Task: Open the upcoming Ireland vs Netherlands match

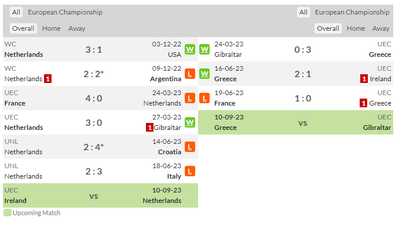Action: click(101, 195)
